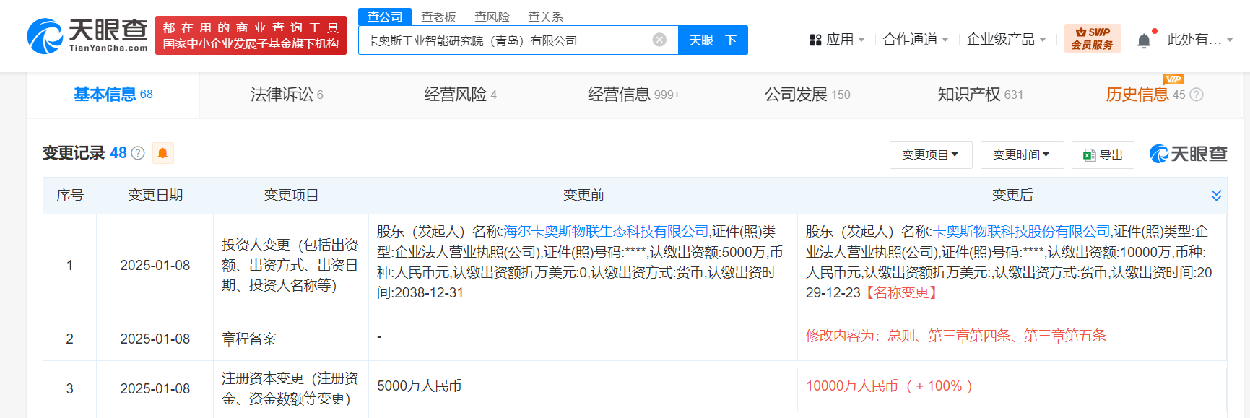Open the 海尔卡奥斯物联生态科技有限公司 link
1250x418 pixels.
(606, 232)
